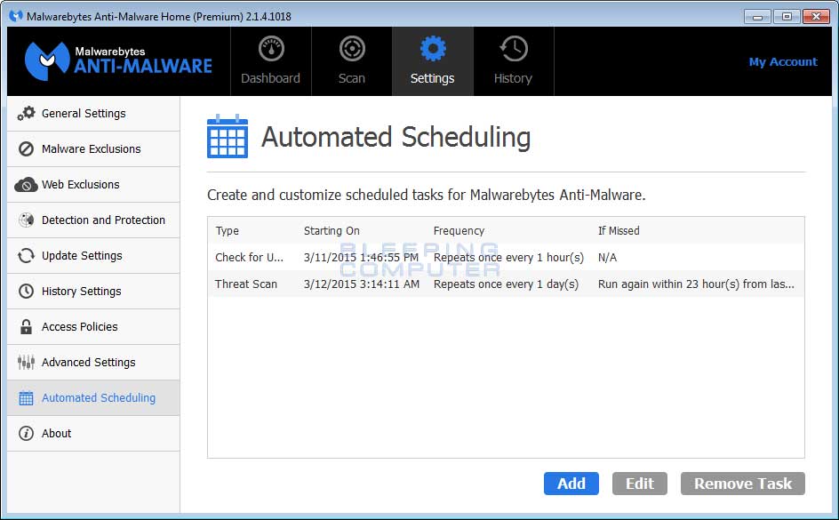Click the 'N/A' If Missed cell
This screenshot has width=839, height=520.
[607, 257]
